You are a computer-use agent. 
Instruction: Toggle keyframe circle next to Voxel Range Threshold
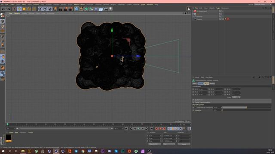coord(193,107)
